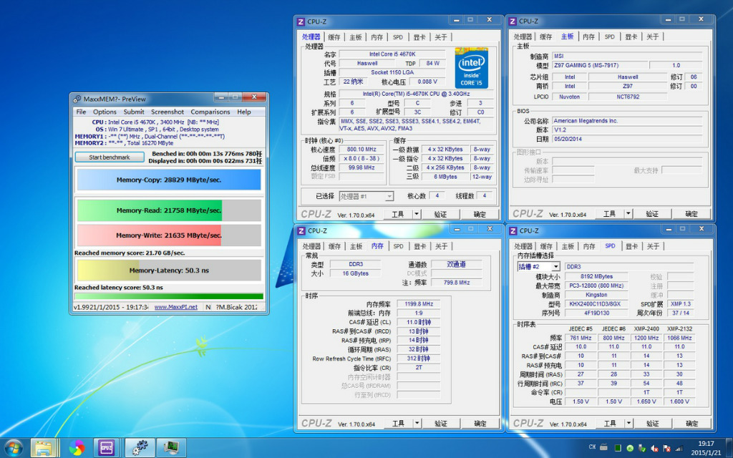Click the 内存频率 value 1199.8 MHz
Screen dimensions: 733x458
418,303
